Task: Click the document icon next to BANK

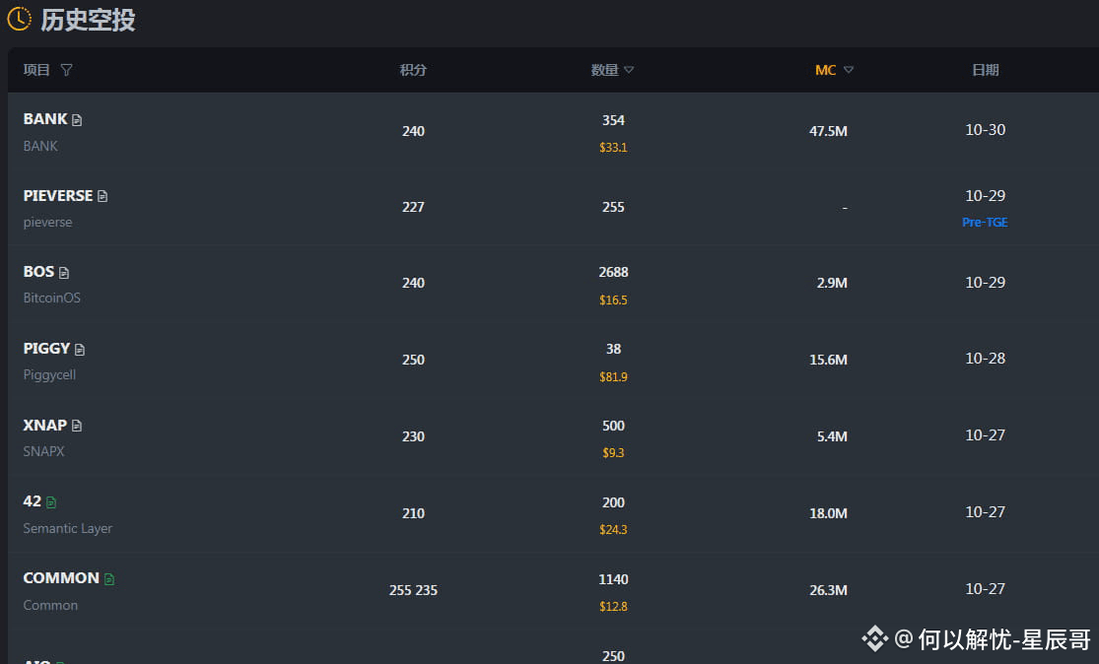Action: [77, 120]
